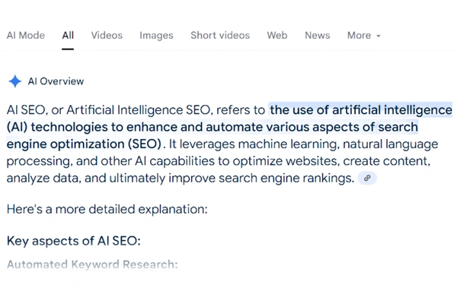Click the AI Overview label text
457x304 pixels.
56,81
